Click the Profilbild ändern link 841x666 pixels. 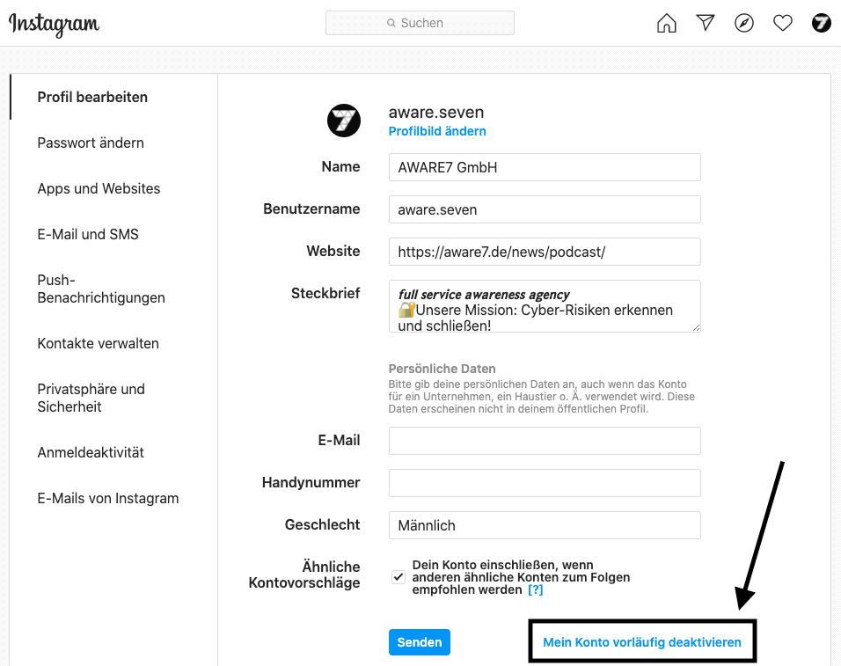[x=437, y=131]
